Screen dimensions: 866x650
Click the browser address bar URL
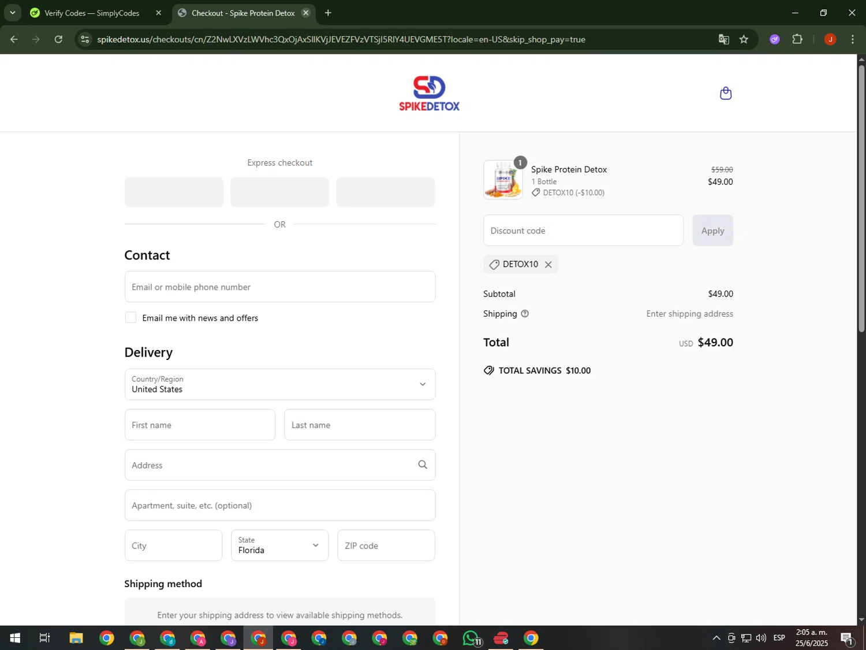pos(341,39)
